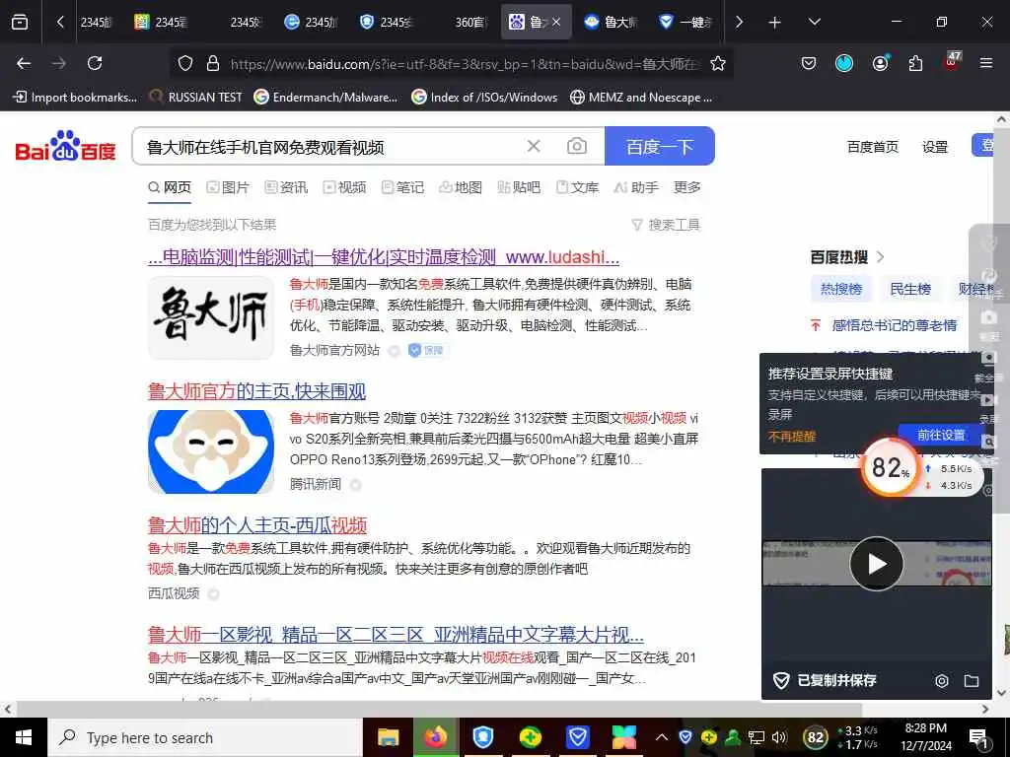Open the 搜索工具 filter tools
The width and height of the screenshot is (1010, 757).
pyautogui.click(x=666, y=225)
